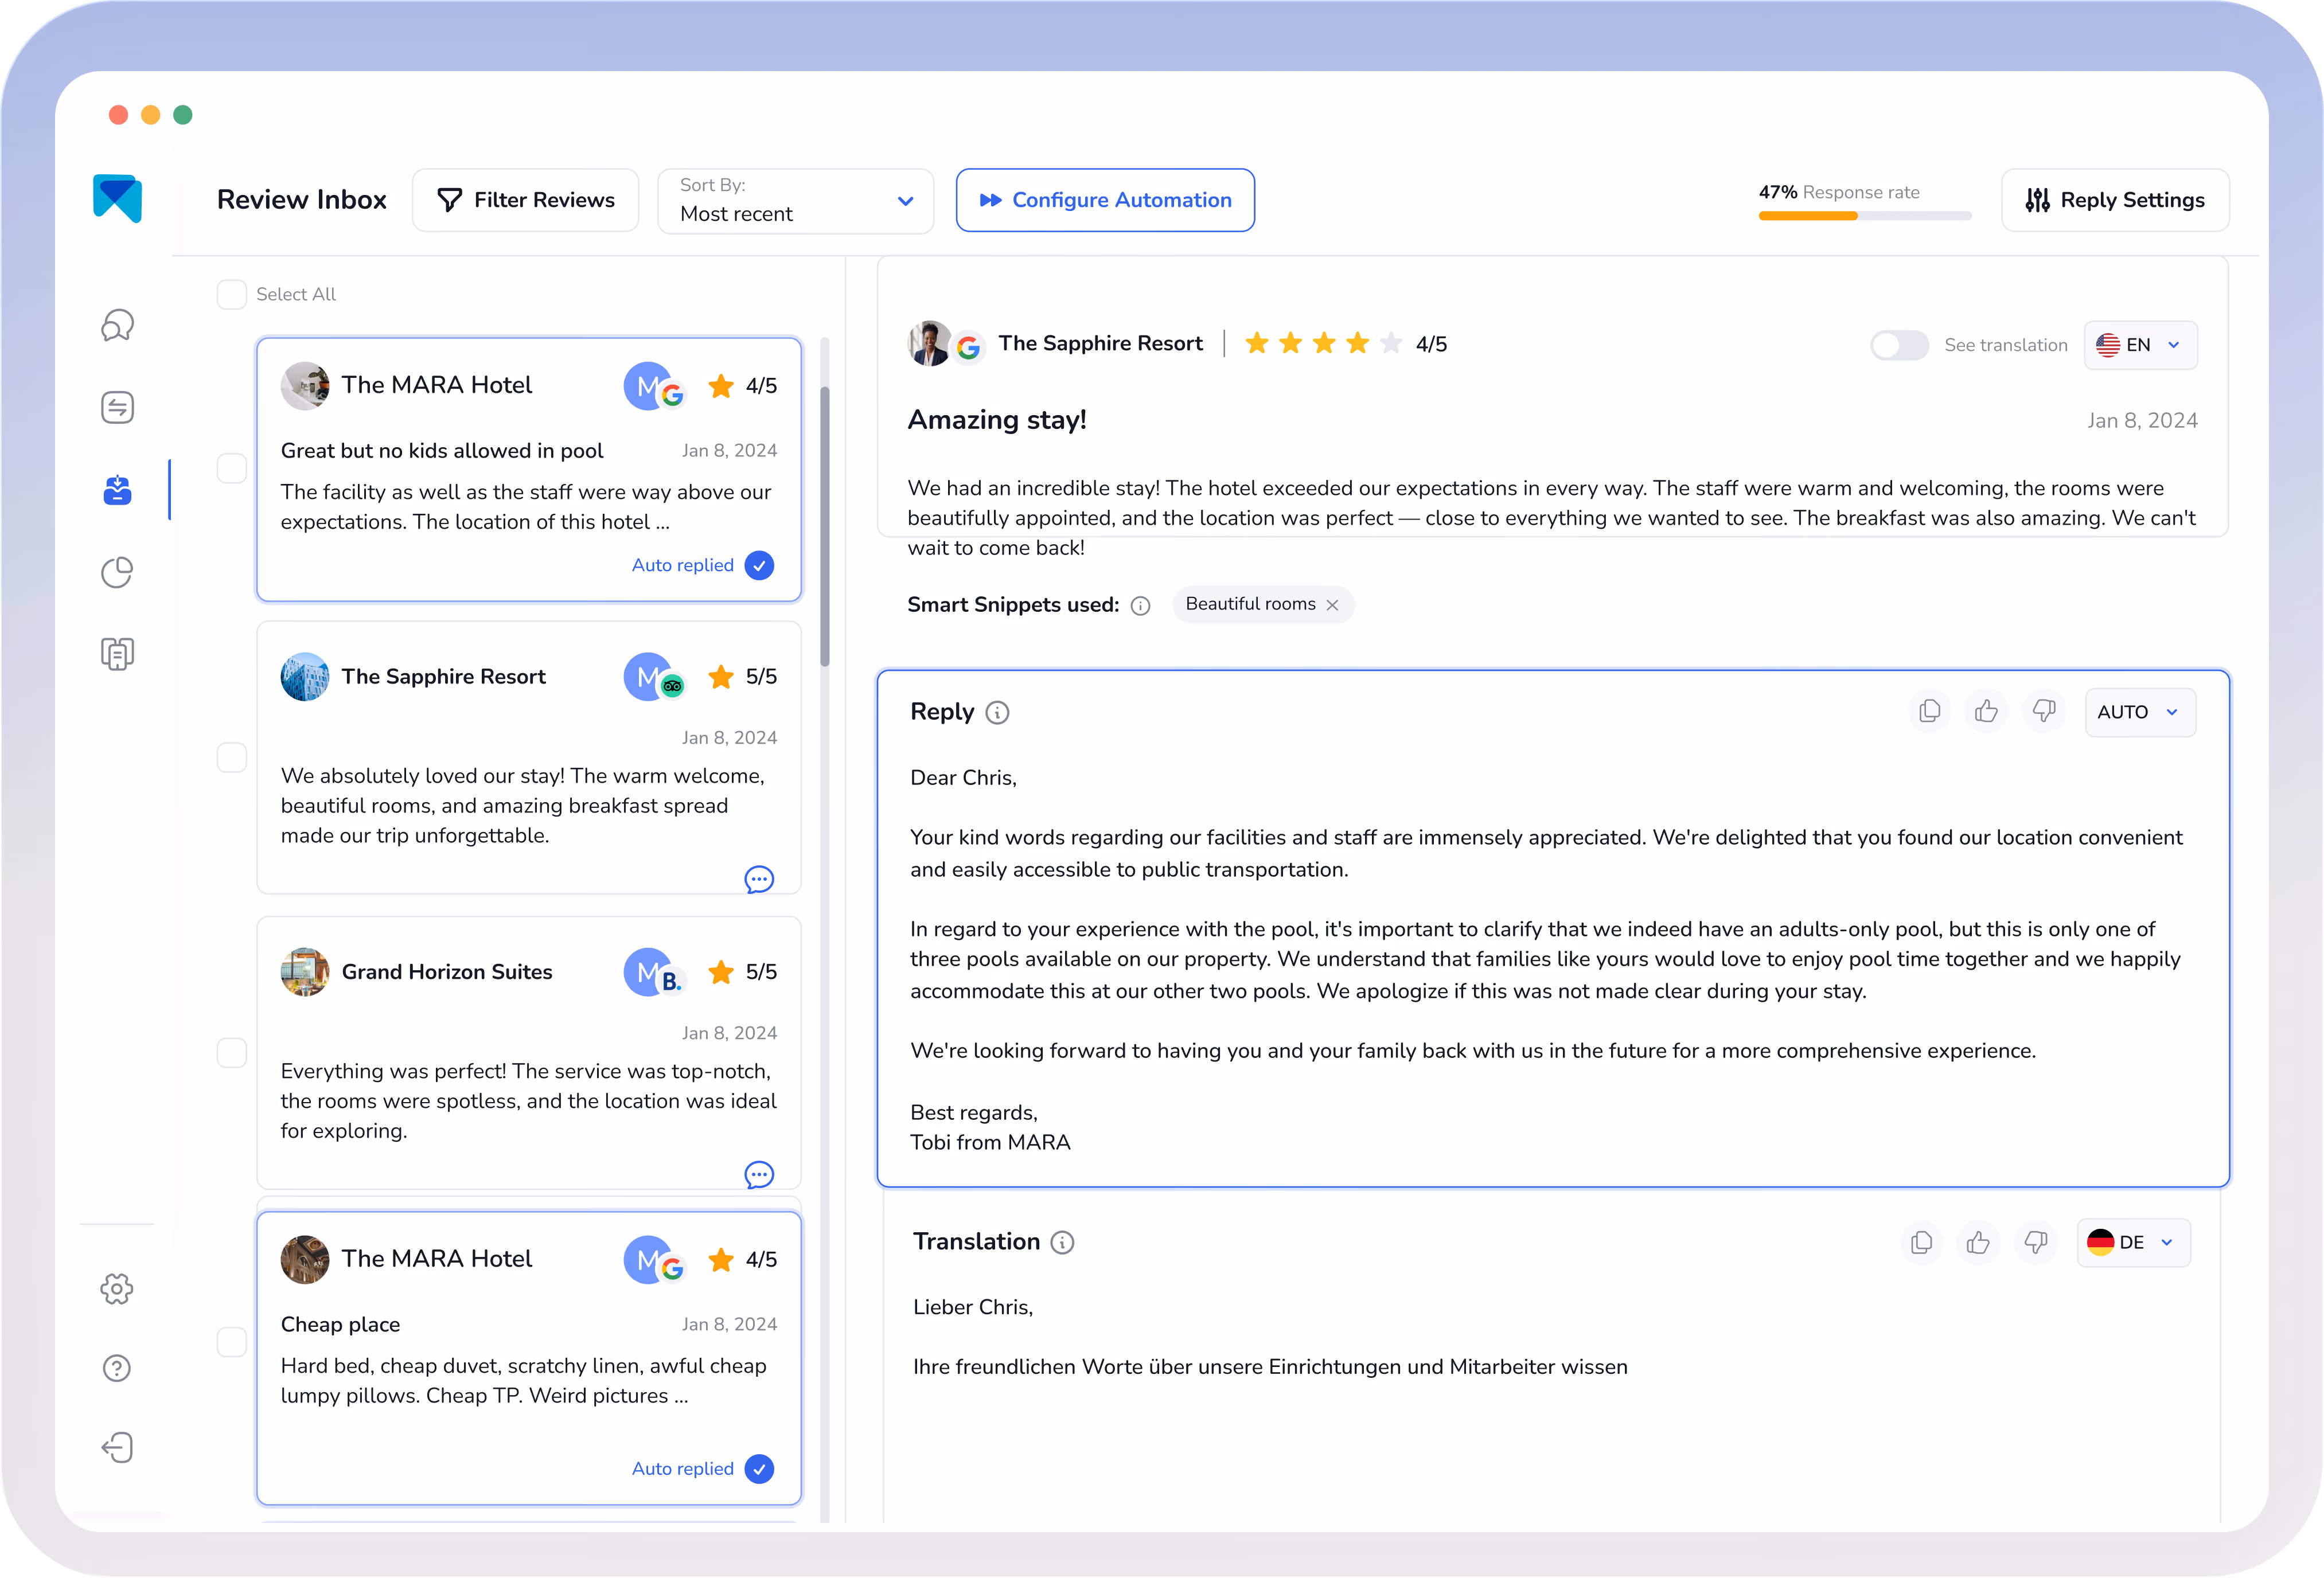
Task: Click the MARA logo in the sidebar
Action: 118,199
